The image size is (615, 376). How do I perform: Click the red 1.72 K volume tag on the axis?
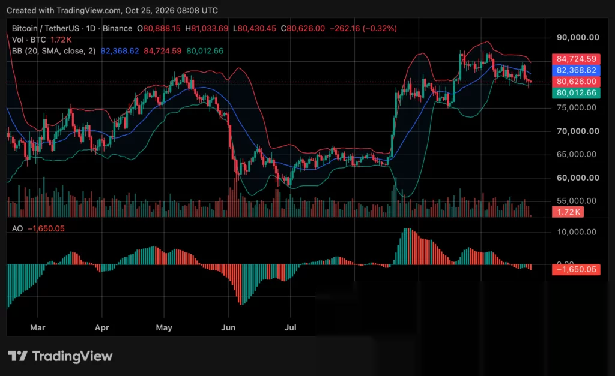click(x=568, y=212)
